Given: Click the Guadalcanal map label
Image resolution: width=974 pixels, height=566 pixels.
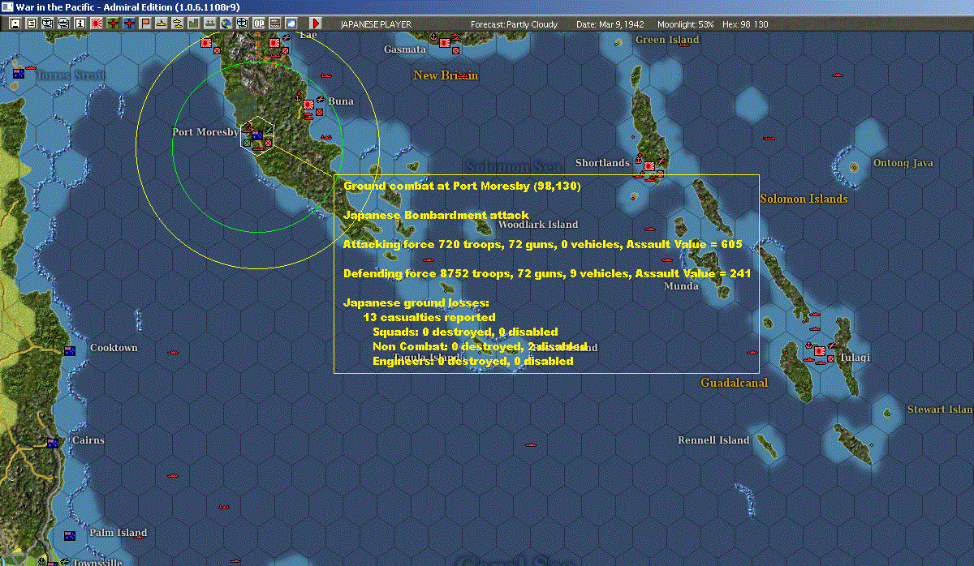Looking at the screenshot, I should coord(735,383).
